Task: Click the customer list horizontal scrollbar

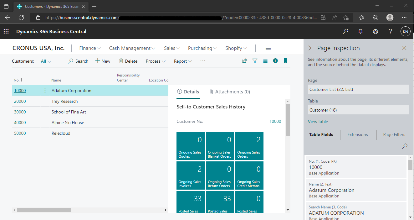Action: [x=44, y=210]
